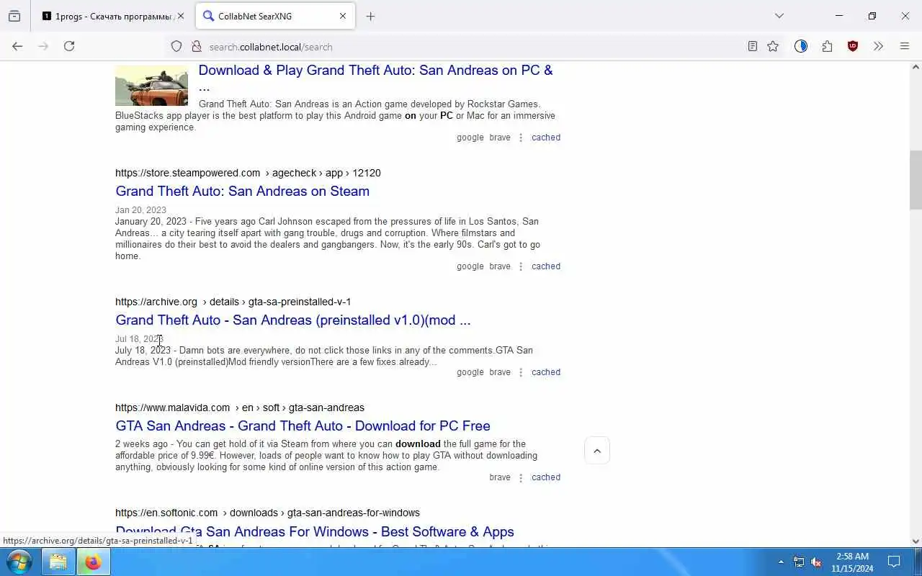Click the 'brave' engine label on archive.org result

coord(499,372)
